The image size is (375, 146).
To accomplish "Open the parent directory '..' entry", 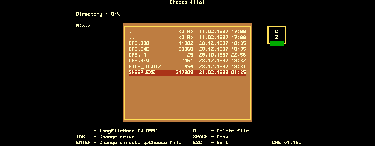I will (x=187, y=37).
